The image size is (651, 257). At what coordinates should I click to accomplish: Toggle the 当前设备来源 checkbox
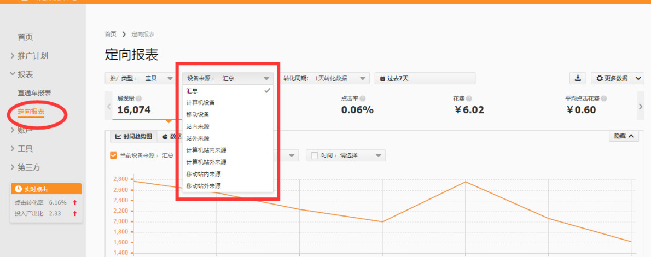[x=113, y=155]
